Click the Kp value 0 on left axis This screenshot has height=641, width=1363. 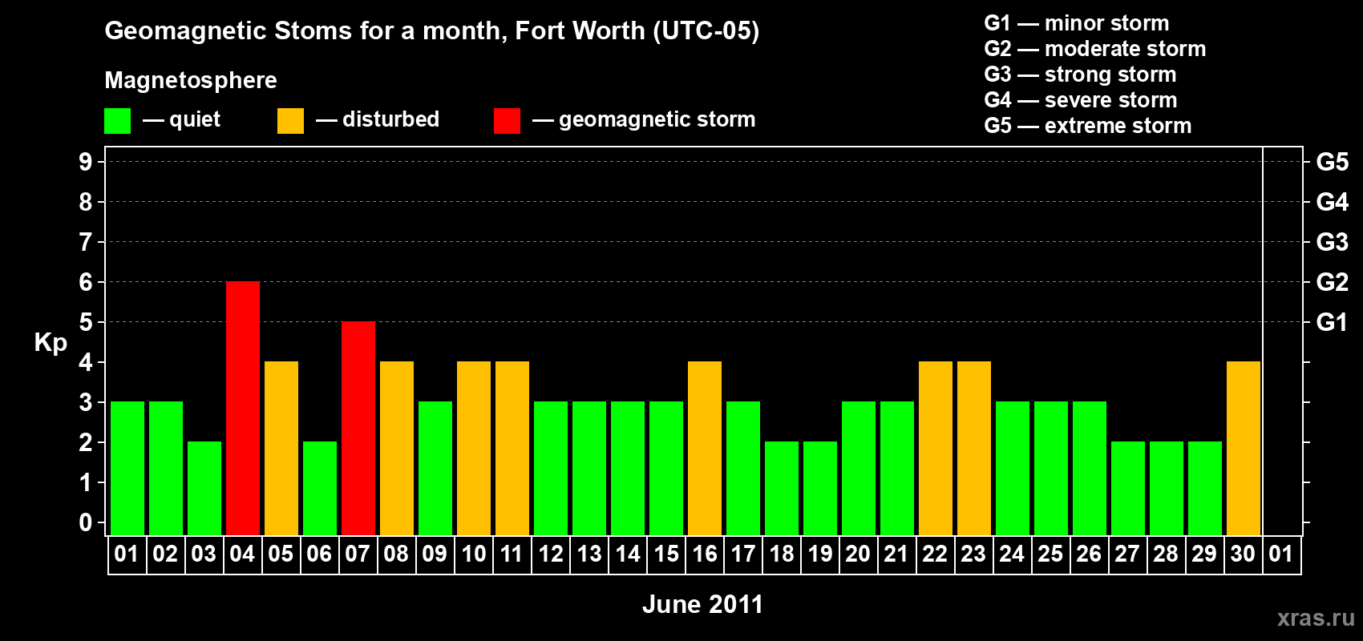point(85,522)
